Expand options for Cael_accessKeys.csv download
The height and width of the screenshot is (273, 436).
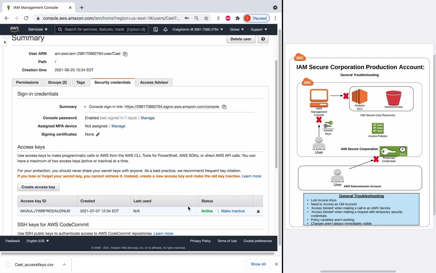click(x=64, y=264)
